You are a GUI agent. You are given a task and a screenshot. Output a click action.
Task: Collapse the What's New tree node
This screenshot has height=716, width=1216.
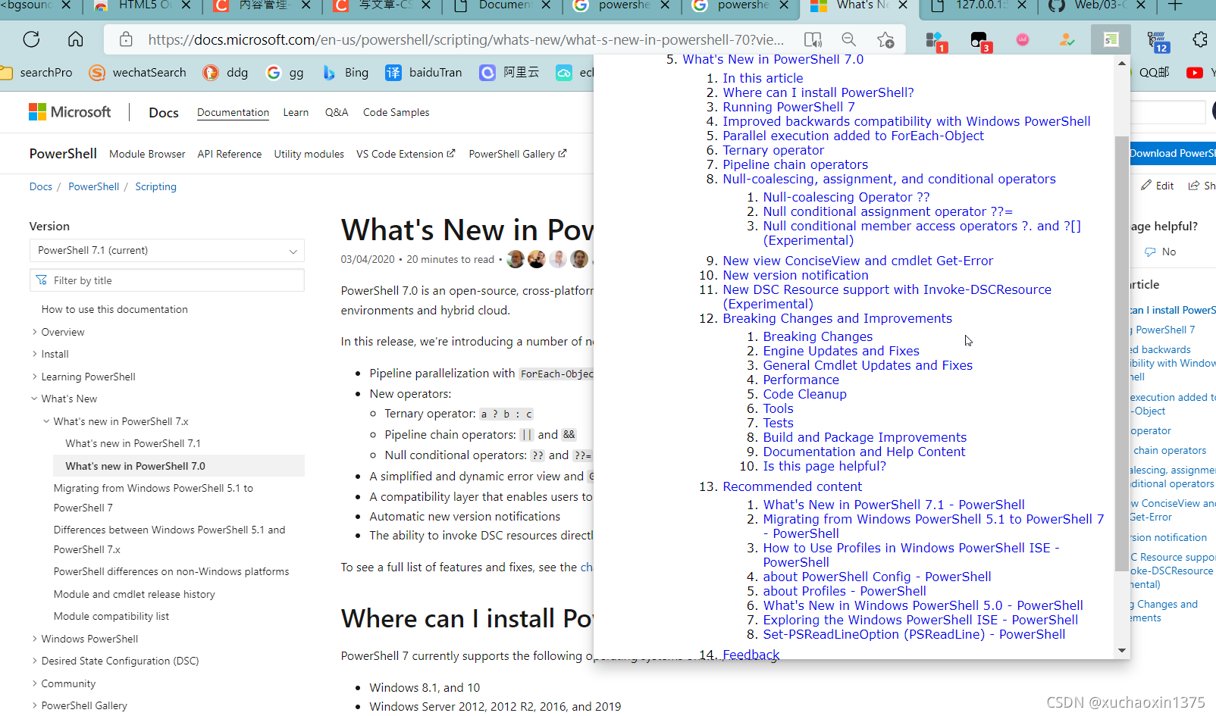pos(35,399)
